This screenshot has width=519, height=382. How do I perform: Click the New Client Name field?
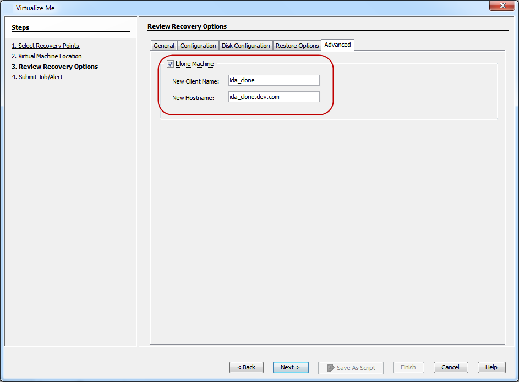pyautogui.click(x=274, y=81)
